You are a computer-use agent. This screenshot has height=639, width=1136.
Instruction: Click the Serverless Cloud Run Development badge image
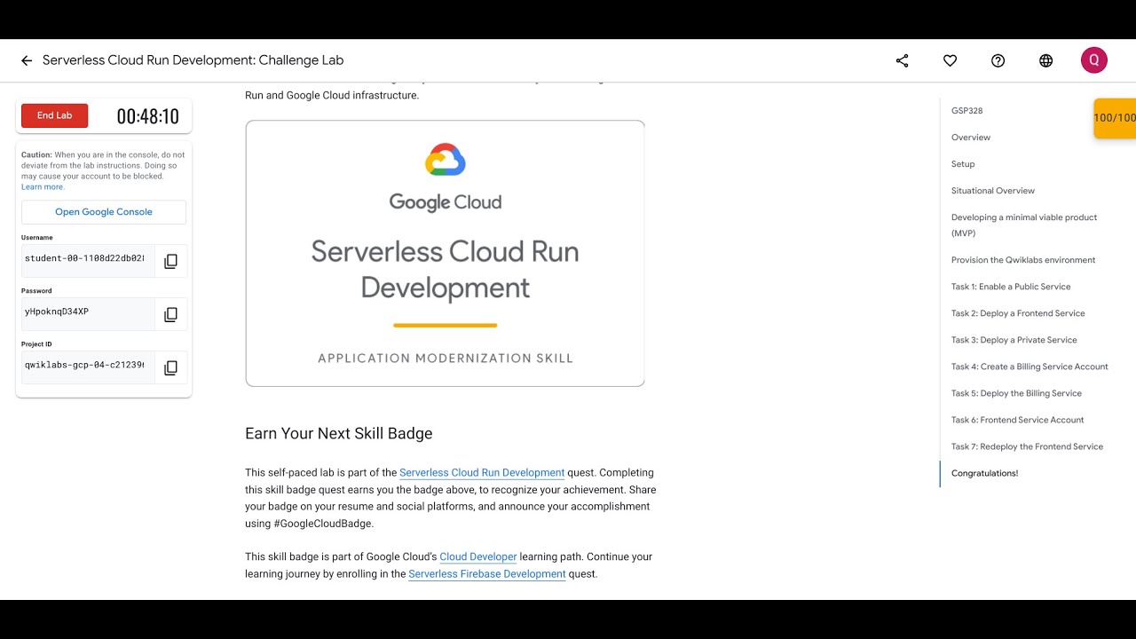click(x=446, y=254)
